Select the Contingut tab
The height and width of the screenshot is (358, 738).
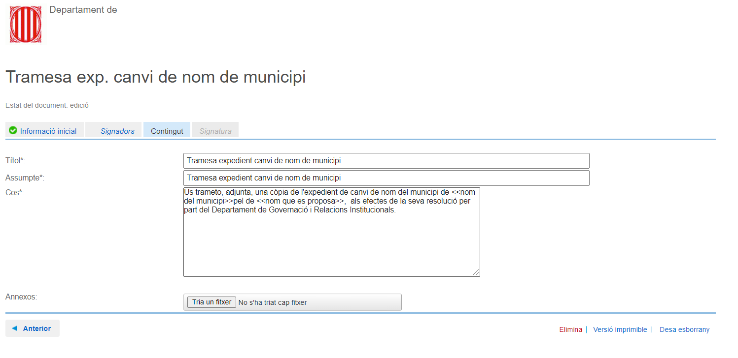click(x=167, y=131)
